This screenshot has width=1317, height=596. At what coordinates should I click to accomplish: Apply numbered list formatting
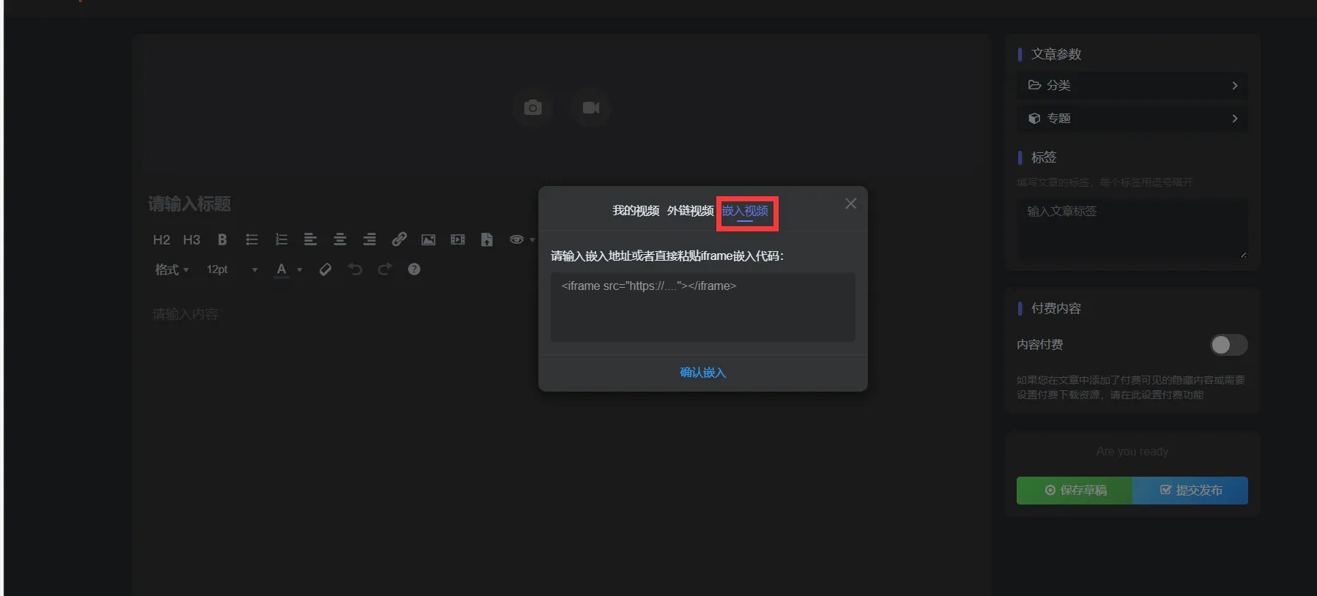click(x=281, y=239)
